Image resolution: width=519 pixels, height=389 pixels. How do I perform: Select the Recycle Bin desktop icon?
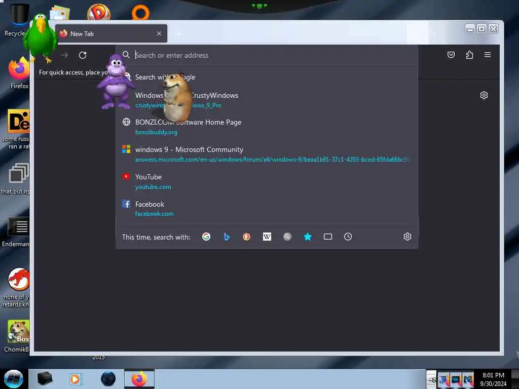[16, 20]
